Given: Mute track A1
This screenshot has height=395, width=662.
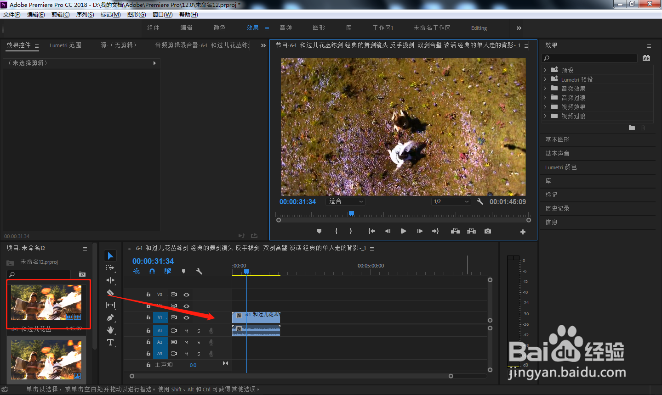Looking at the screenshot, I should point(187,331).
